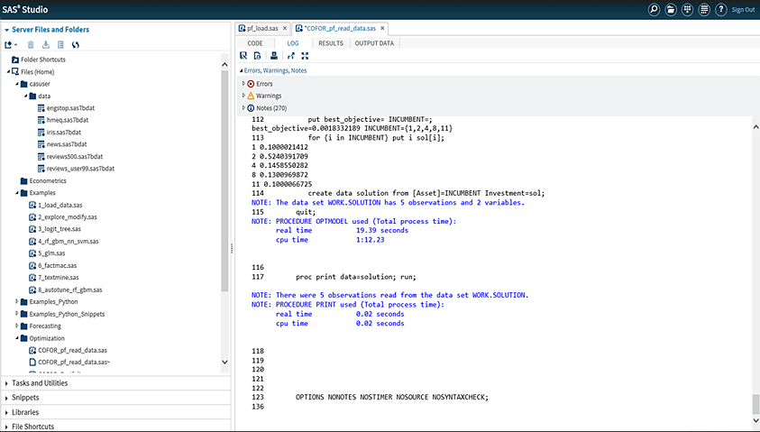Click the Print log icon
760x432 pixels.
point(274,56)
